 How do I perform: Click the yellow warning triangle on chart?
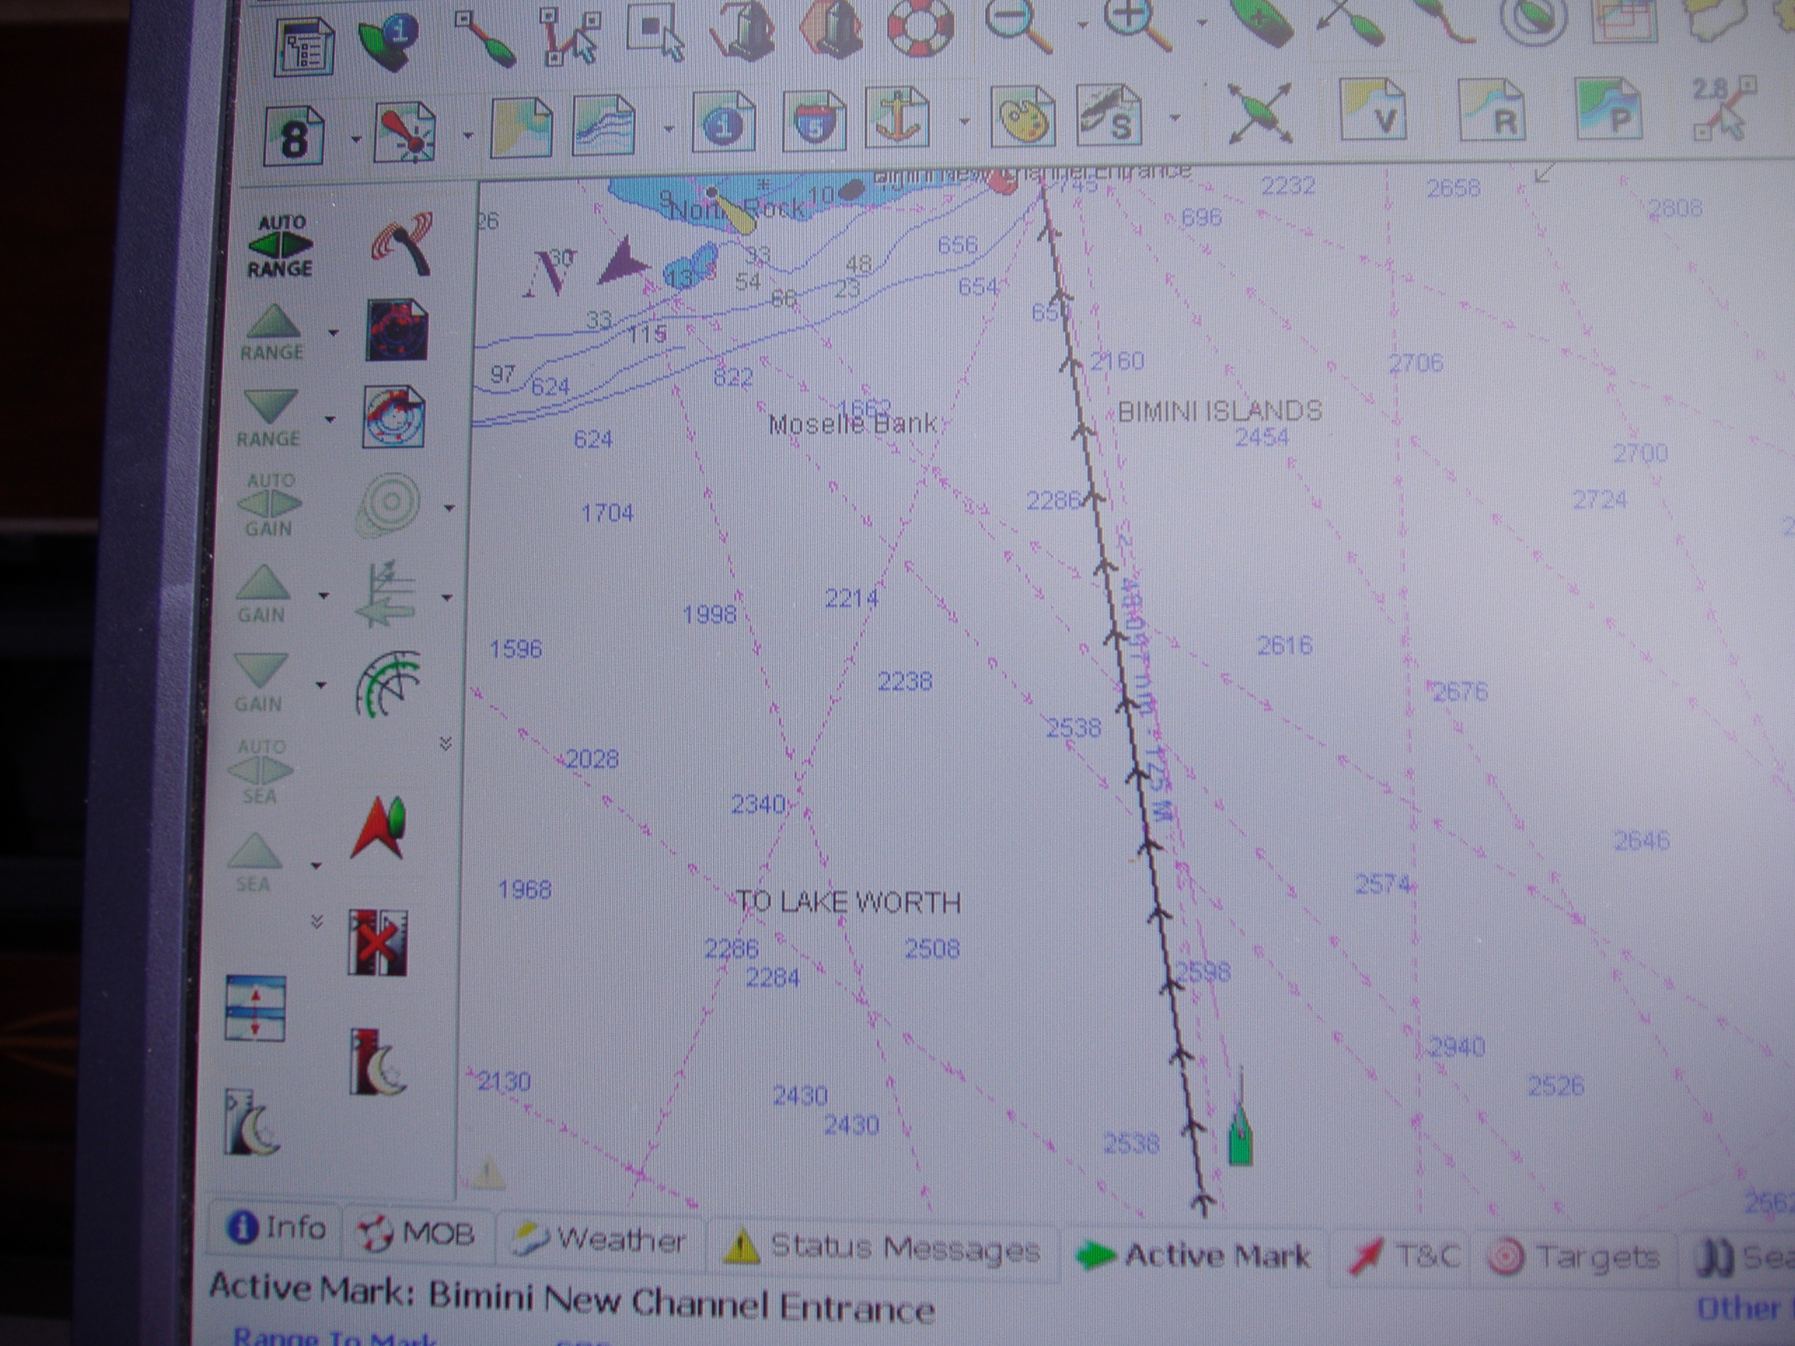click(x=488, y=1172)
